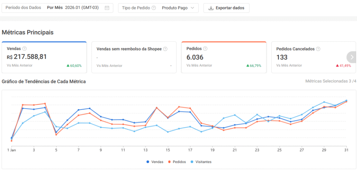The height and width of the screenshot is (171, 357).
Task: Select the Pedidos Cancelados metric card
Action: pos(308,58)
